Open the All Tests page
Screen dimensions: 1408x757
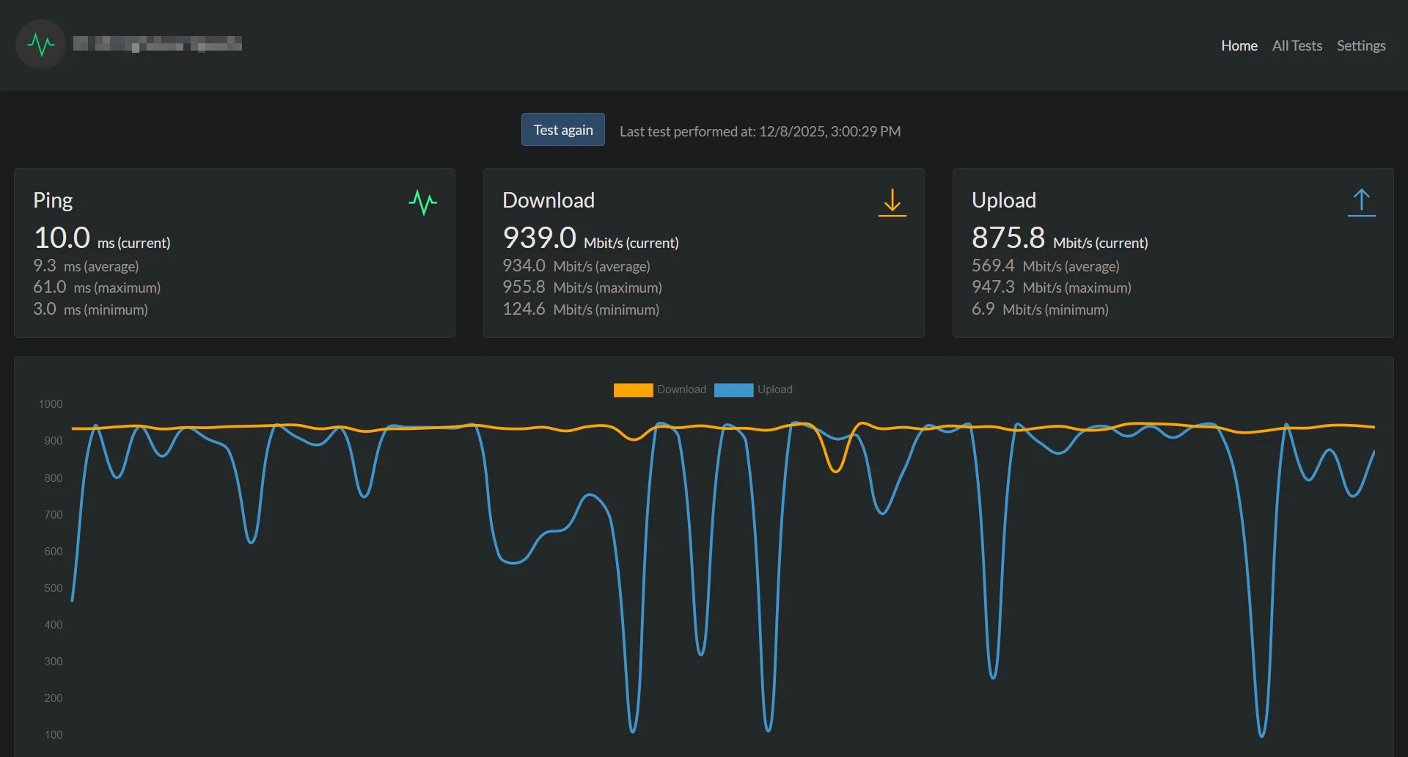point(1297,45)
